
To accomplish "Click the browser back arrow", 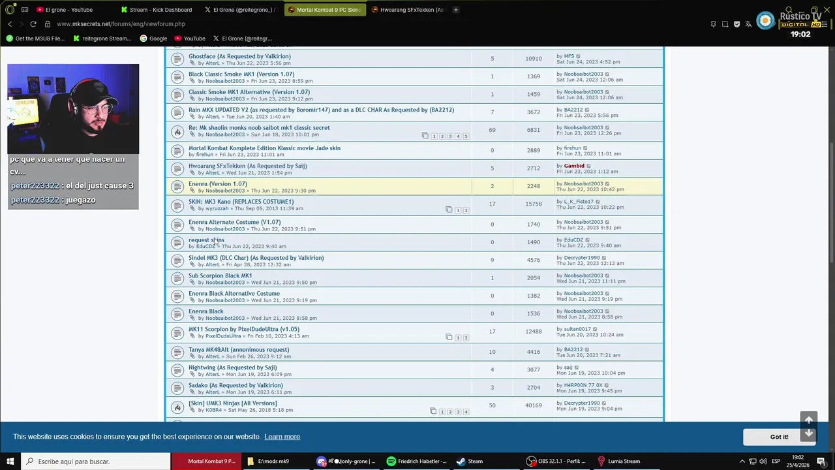I will (x=10, y=24).
